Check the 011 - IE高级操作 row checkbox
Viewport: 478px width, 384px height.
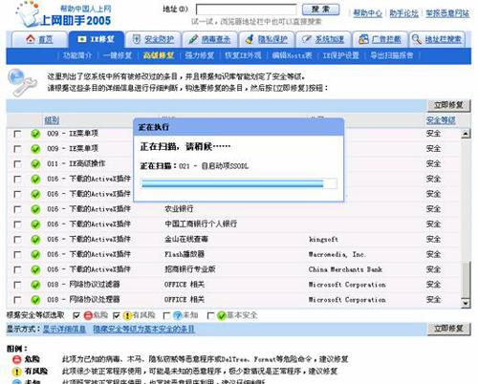[x=17, y=164]
